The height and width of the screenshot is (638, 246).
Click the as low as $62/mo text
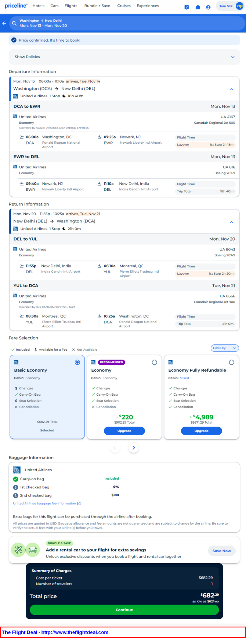click(206, 601)
